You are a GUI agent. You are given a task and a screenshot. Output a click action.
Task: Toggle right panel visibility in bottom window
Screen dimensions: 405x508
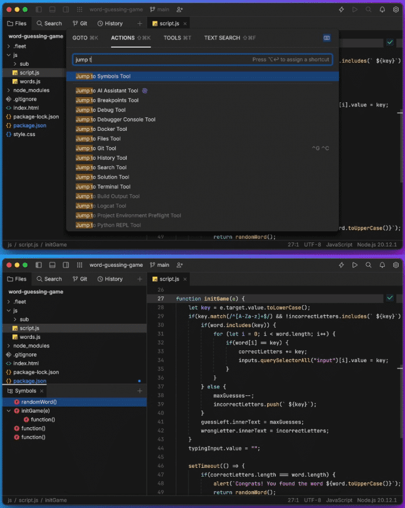pos(66,265)
